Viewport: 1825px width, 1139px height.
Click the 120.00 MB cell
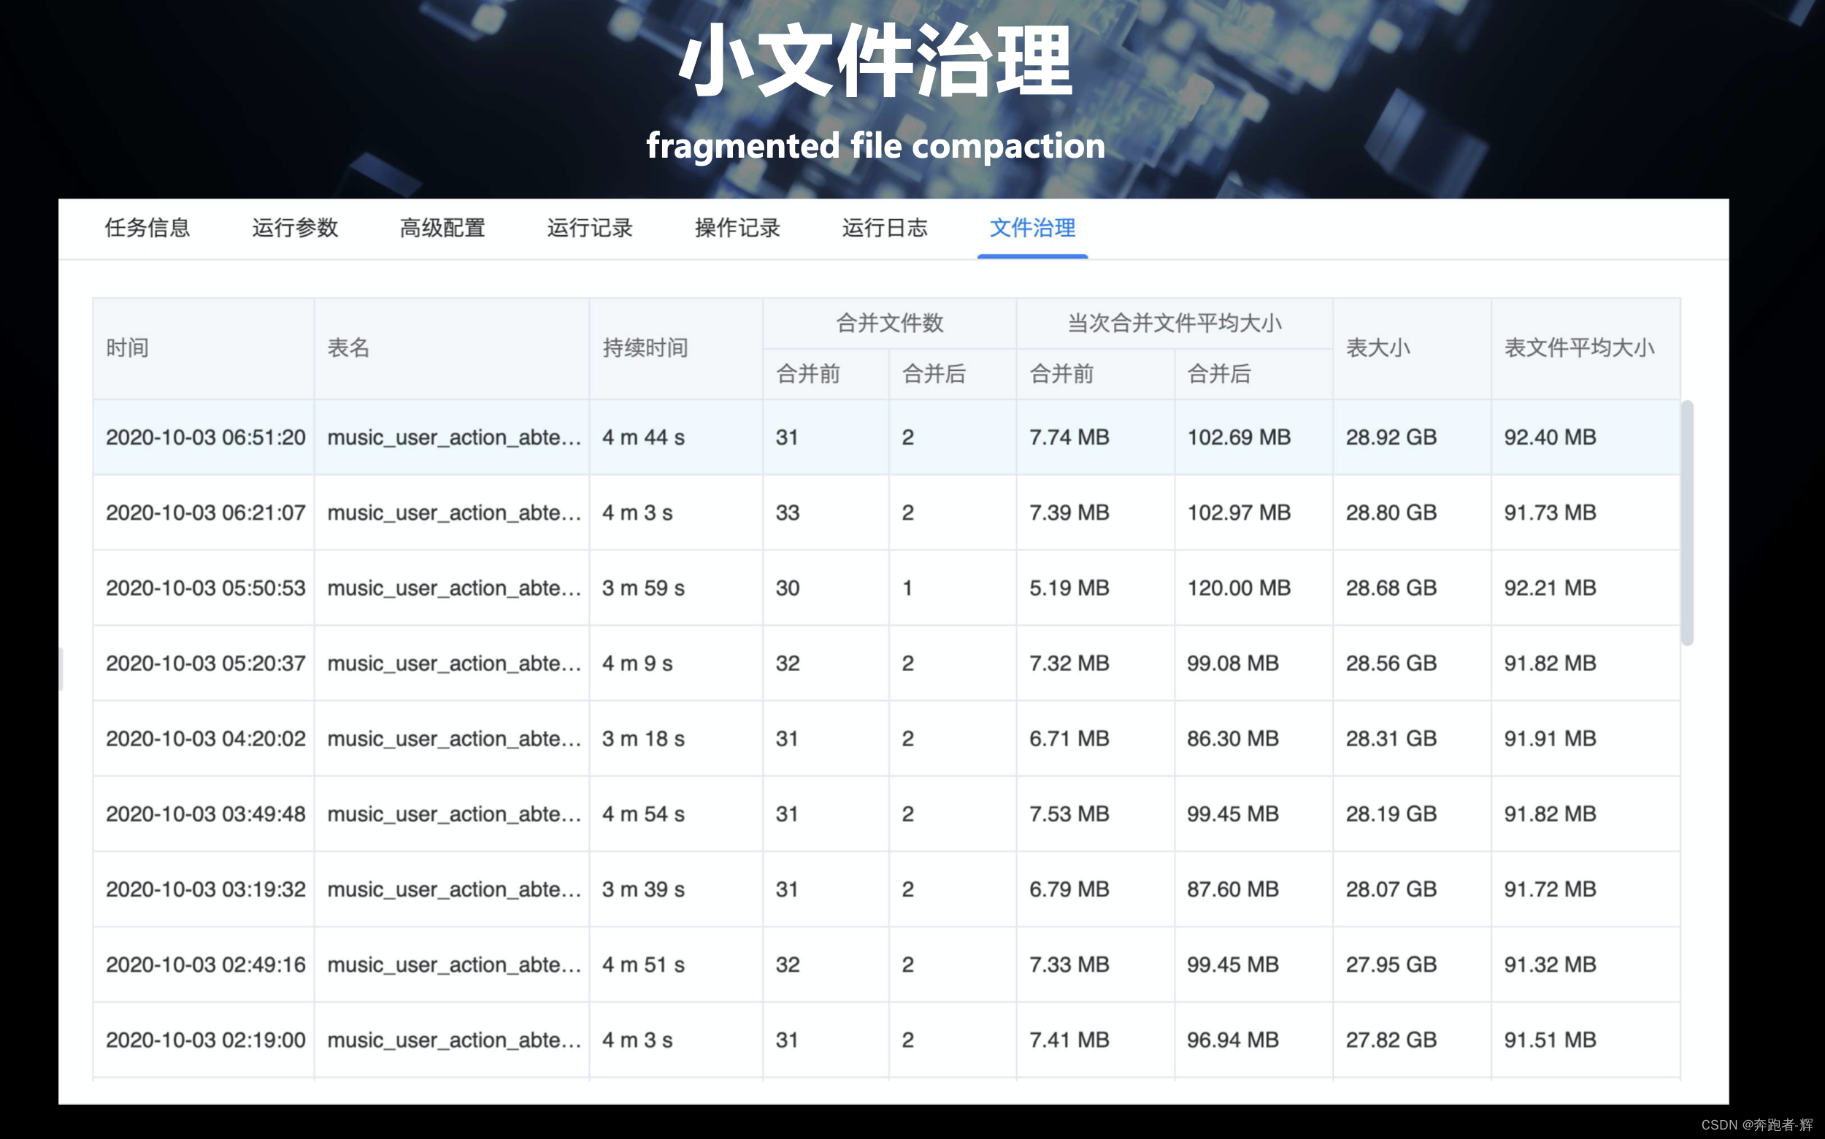tap(1238, 588)
